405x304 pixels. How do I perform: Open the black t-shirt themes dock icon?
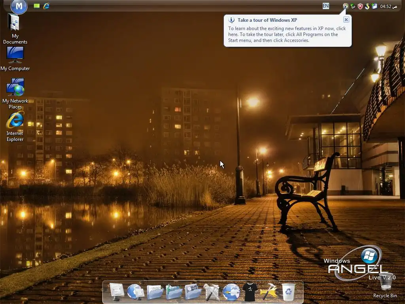click(250, 292)
